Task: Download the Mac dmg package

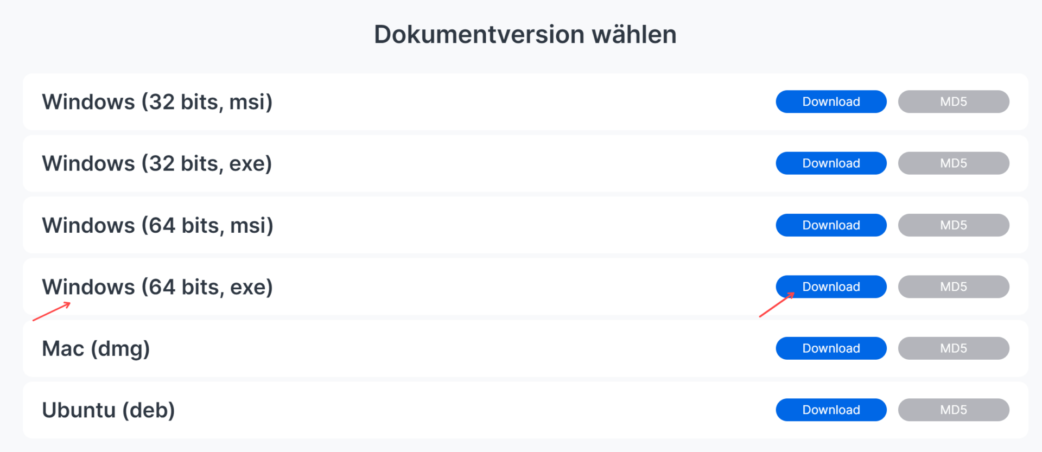Action: click(831, 348)
